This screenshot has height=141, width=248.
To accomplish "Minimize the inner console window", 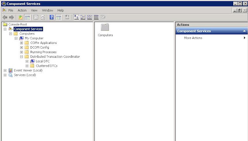I will pyautogui.click(x=235, y=10).
